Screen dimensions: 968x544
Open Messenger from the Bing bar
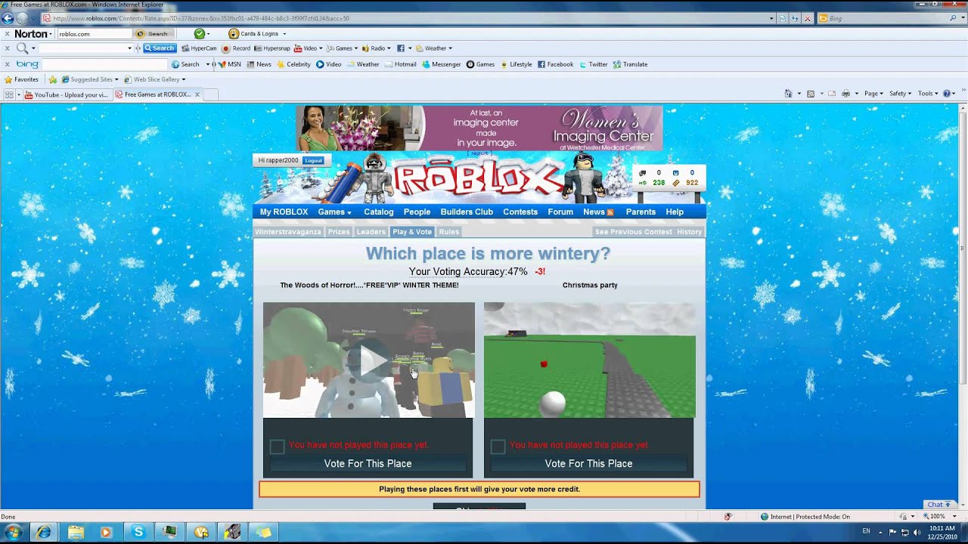click(x=442, y=64)
